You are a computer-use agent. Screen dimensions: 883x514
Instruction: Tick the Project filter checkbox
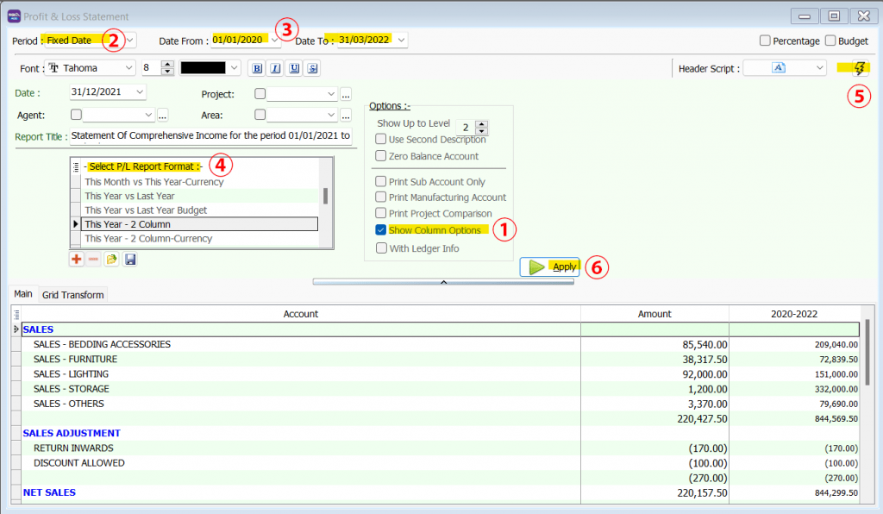(260, 93)
